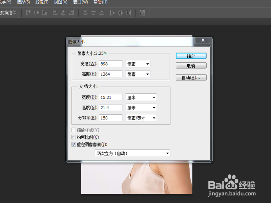
Task: Click the 变换控件 label in options bar
Action: click(8, 13)
